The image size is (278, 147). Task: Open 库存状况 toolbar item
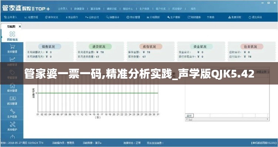(52, 17)
